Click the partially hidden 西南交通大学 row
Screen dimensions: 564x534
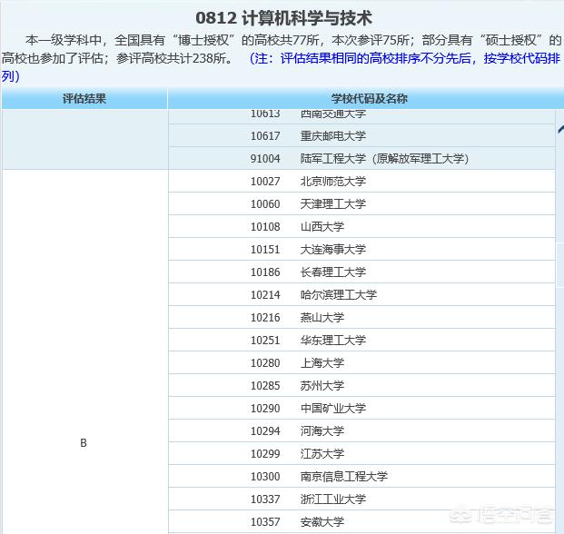tap(361, 116)
